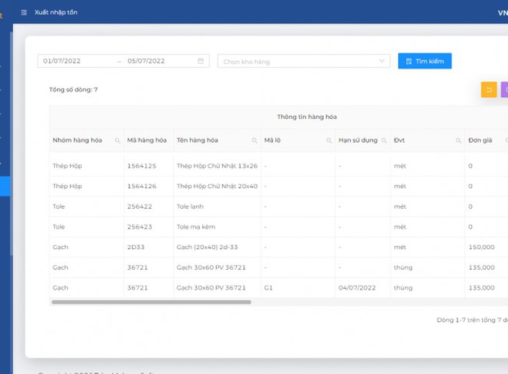The height and width of the screenshot is (374, 508).
Task: Click the horizontal table scrollbar
Action: (x=151, y=302)
